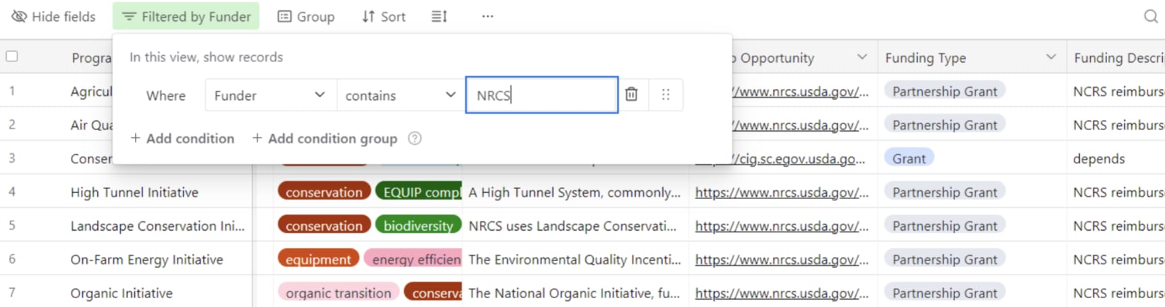Click Partnership Grant tag in On-Farm Energy row
Viewport: 1165px width, 307px height.
(x=944, y=260)
